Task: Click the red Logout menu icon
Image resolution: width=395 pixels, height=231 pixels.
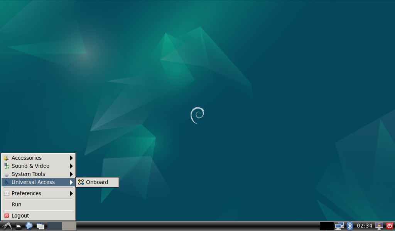Action: [7, 216]
